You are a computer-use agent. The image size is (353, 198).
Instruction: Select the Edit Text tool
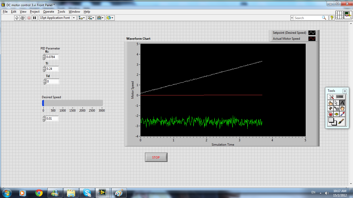pos(342,103)
